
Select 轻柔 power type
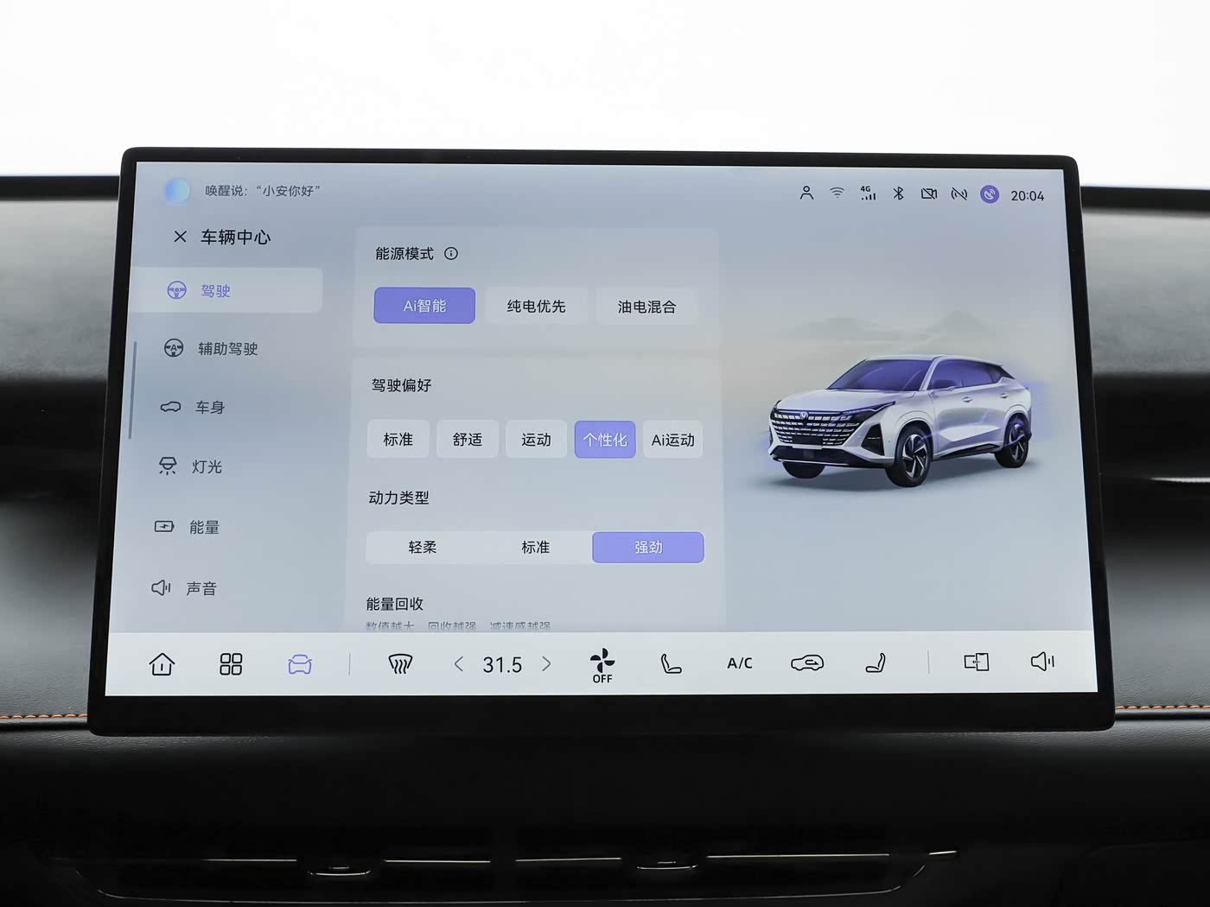coord(423,548)
